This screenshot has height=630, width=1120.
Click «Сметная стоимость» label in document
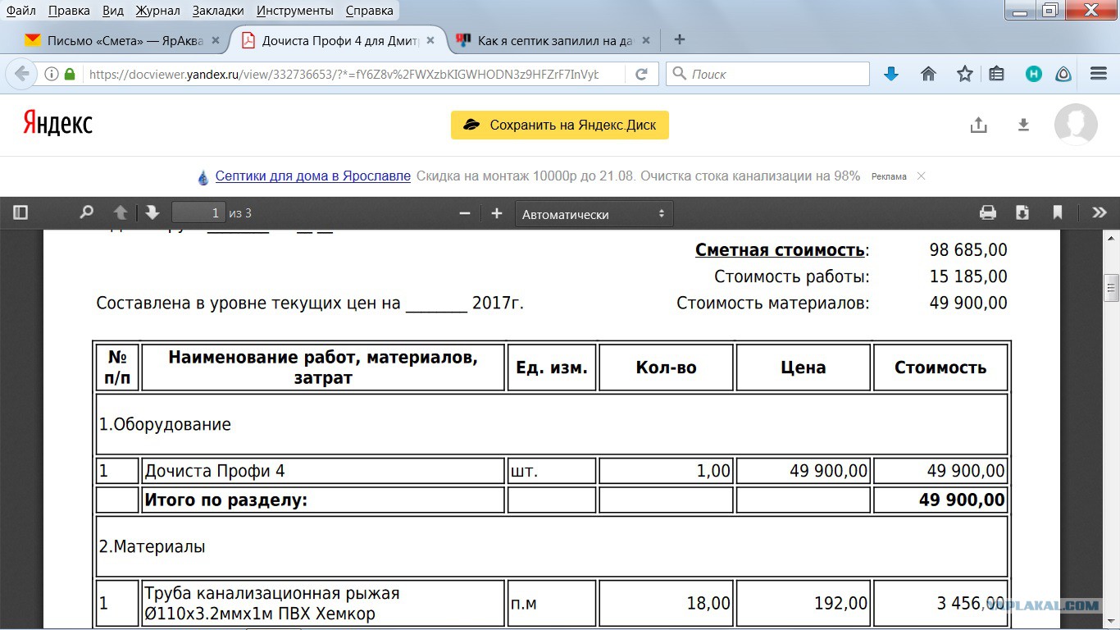[x=780, y=250]
